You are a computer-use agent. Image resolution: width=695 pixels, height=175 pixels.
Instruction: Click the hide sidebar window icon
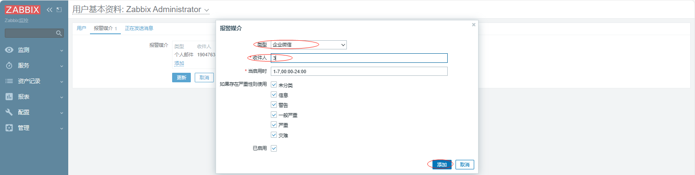coord(59,10)
